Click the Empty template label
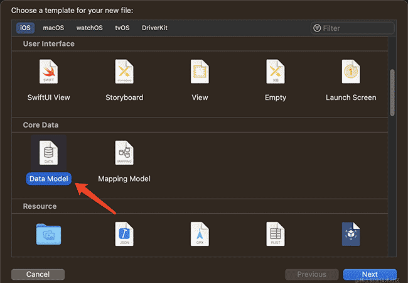The width and height of the screenshot is (408, 283). (276, 97)
